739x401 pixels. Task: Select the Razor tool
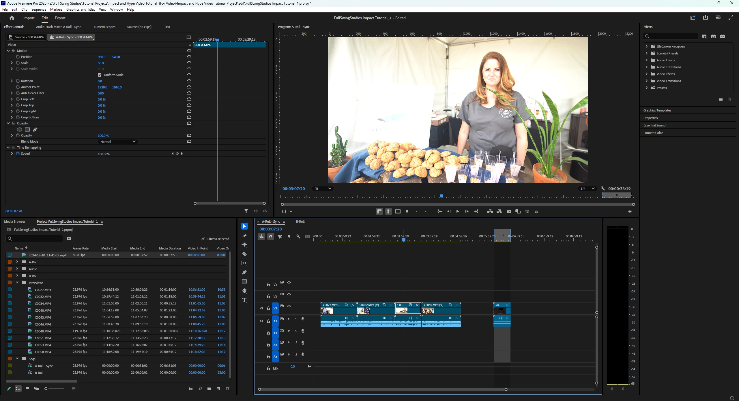click(244, 254)
